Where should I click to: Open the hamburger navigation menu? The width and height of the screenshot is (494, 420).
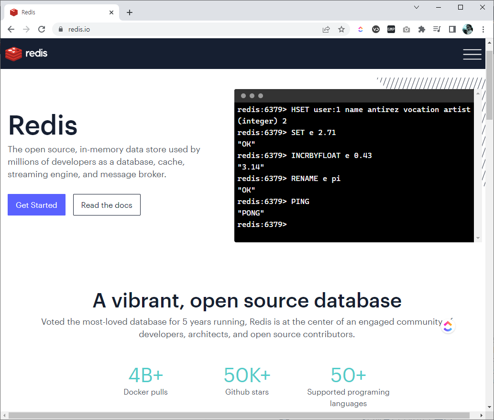point(472,54)
